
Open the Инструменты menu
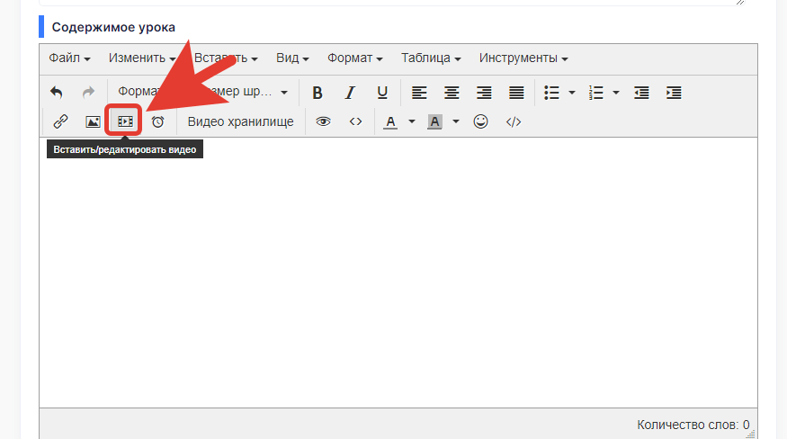523,58
